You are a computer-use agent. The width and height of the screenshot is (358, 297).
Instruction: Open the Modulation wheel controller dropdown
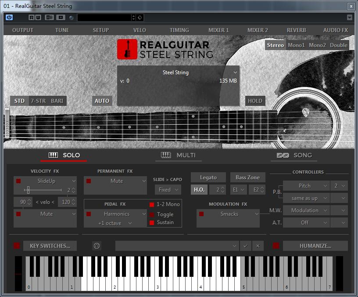click(x=306, y=210)
